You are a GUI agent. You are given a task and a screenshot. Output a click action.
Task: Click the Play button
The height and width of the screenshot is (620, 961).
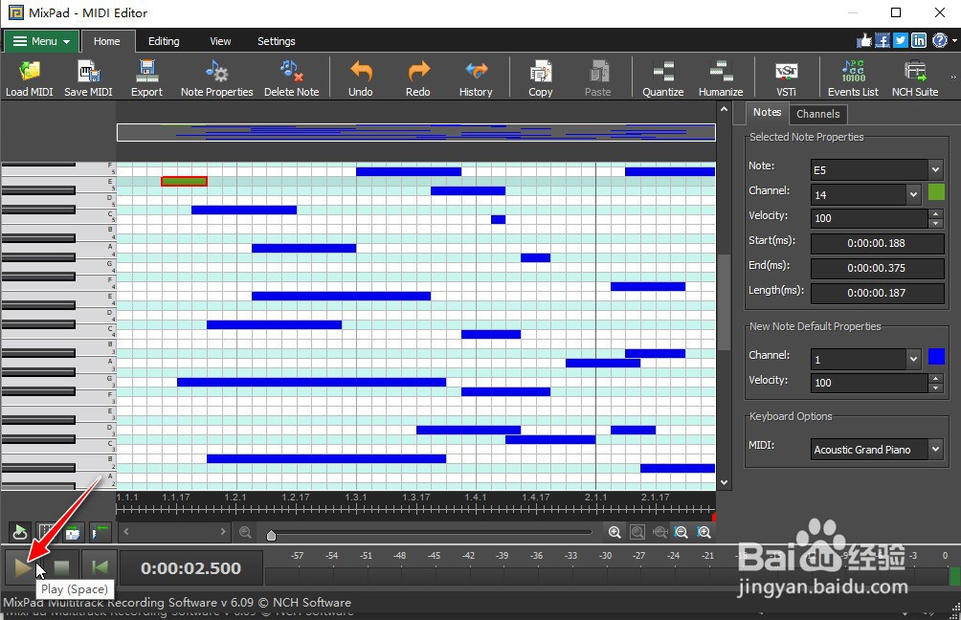[x=23, y=568]
